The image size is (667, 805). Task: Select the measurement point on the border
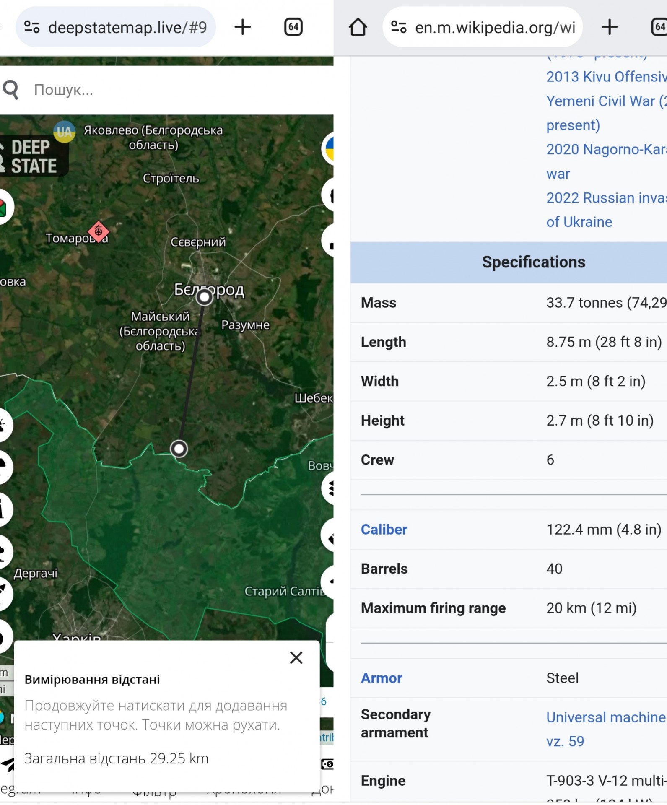179,449
